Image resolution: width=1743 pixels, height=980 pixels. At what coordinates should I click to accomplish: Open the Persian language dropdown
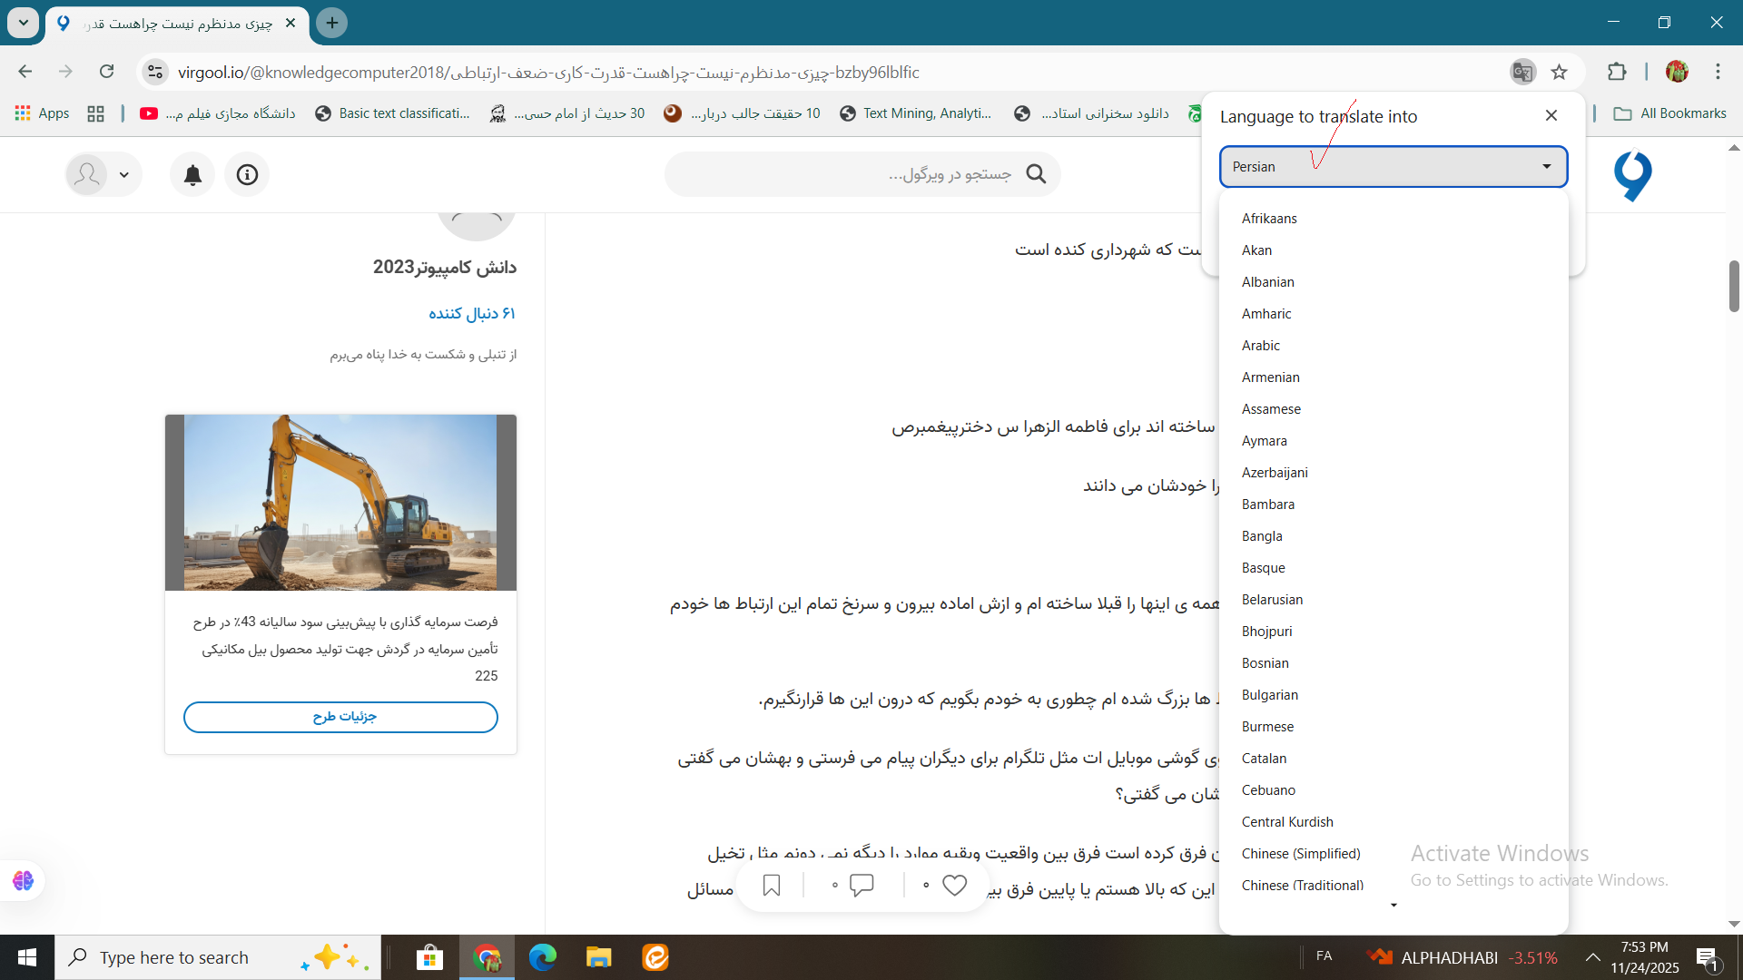(1393, 167)
